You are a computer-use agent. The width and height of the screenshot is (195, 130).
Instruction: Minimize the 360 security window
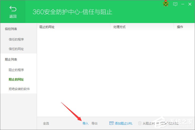182,4
